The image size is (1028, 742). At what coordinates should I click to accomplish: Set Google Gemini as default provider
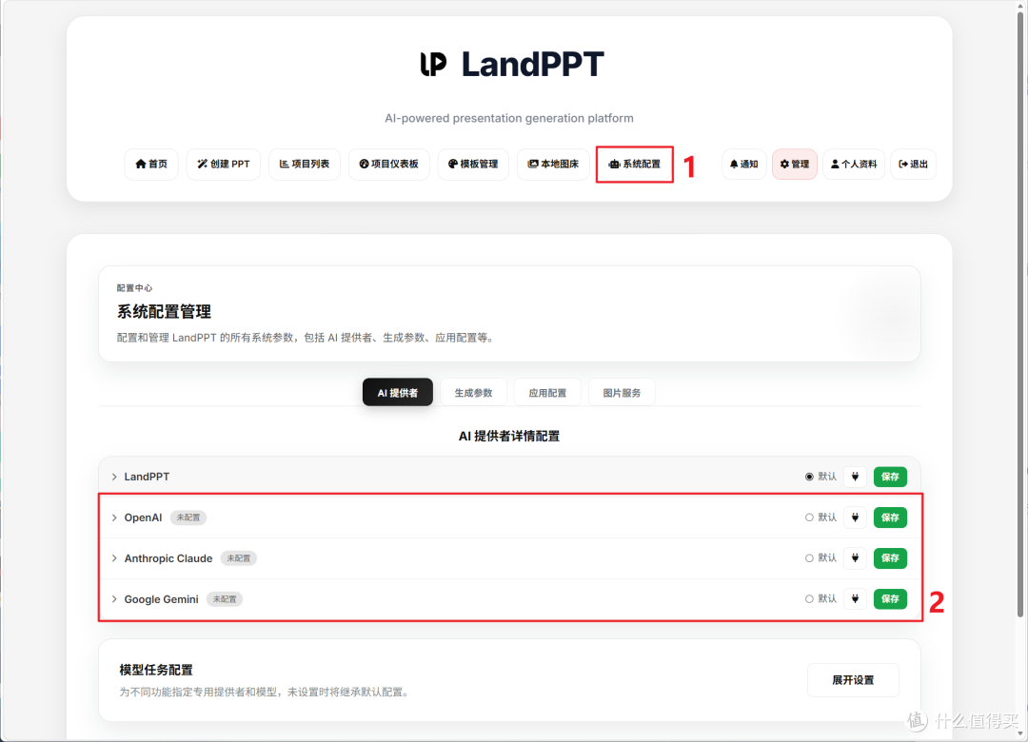(x=809, y=598)
